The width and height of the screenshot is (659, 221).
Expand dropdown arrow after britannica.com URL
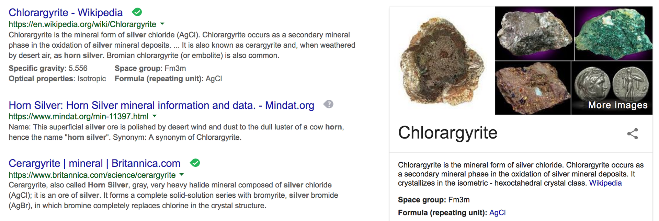(x=182, y=175)
